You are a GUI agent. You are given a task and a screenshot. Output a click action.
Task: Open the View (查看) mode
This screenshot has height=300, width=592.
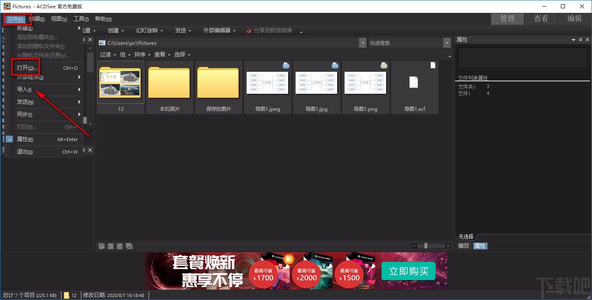(541, 19)
